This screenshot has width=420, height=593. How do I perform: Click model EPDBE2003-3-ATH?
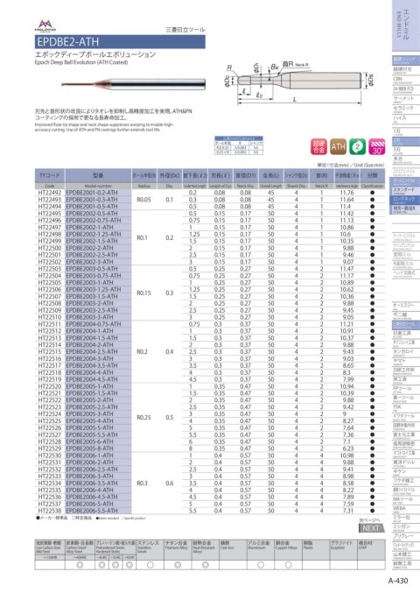[89, 317]
